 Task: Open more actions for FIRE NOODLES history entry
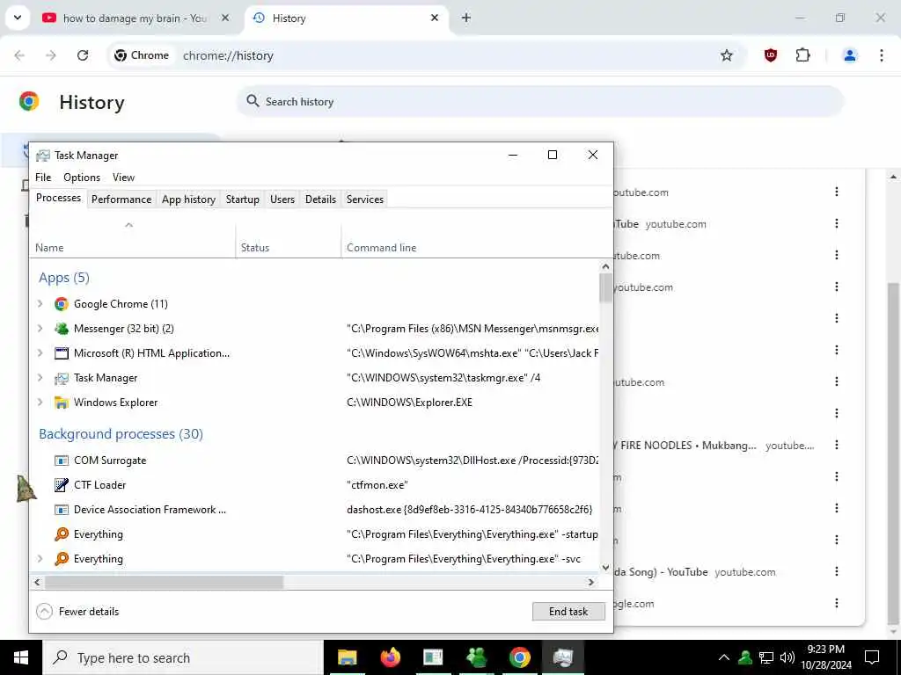(837, 445)
